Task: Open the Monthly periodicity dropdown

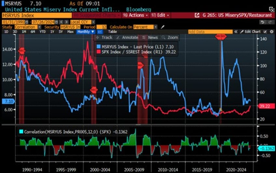Action: pos(86,32)
